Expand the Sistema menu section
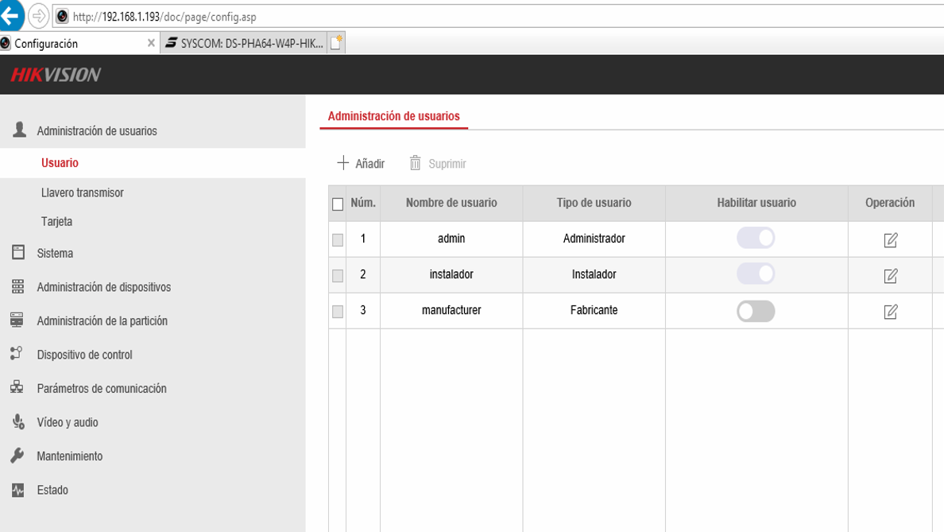This screenshot has height=532, width=944. click(55, 253)
